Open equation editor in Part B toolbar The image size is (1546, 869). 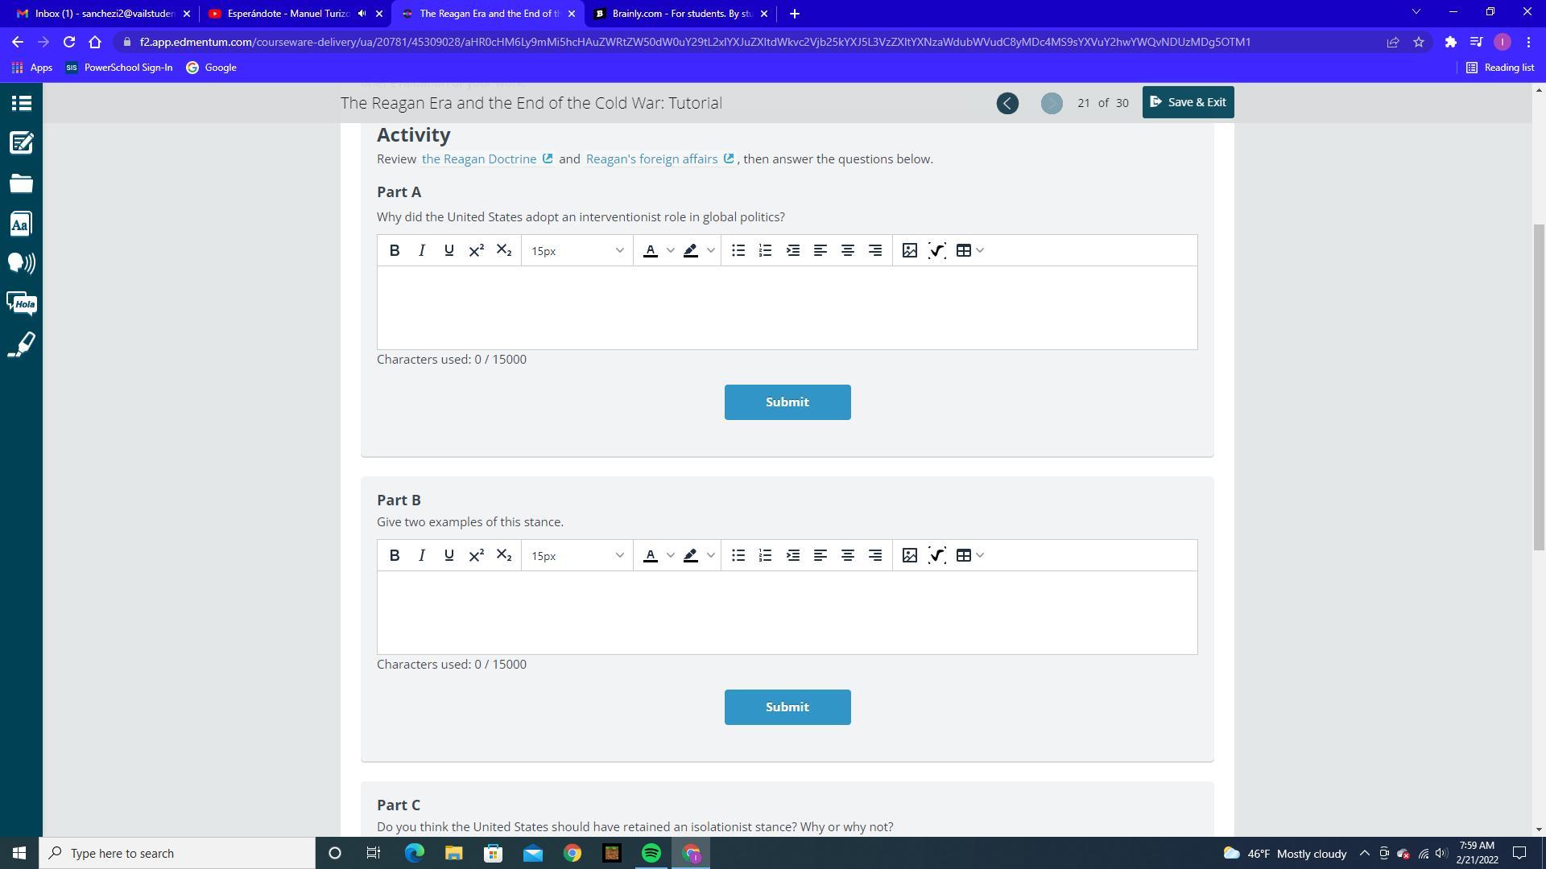click(x=936, y=555)
